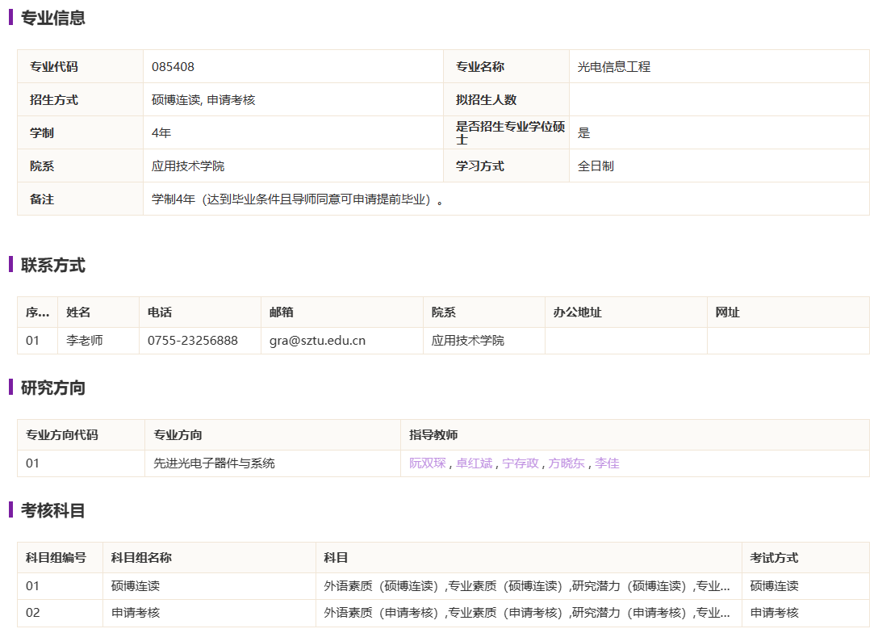The height and width of the screenshot is (633, 878).
Task: Open advisor 卓红斌's profile link
Action: (x=474, y=463)
